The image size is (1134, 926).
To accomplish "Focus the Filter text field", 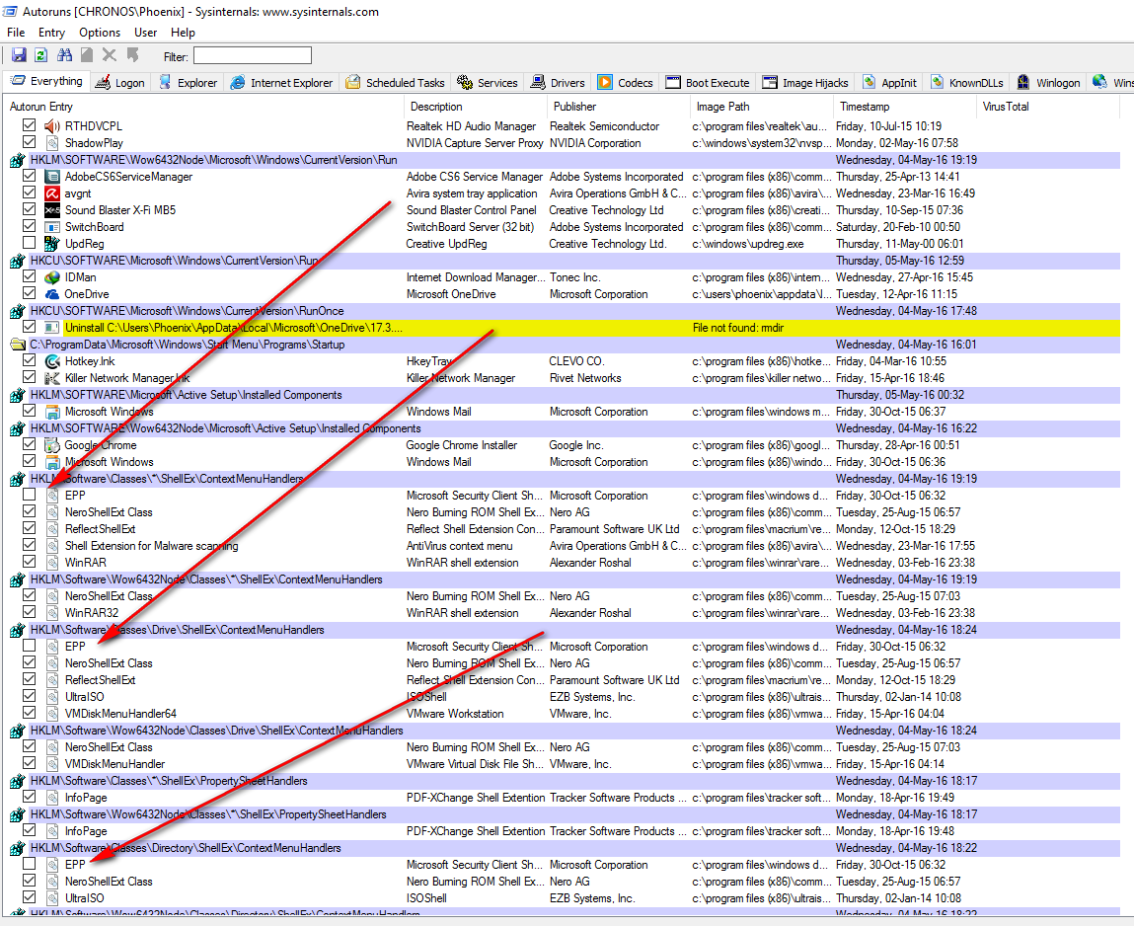I will point(253,55).
